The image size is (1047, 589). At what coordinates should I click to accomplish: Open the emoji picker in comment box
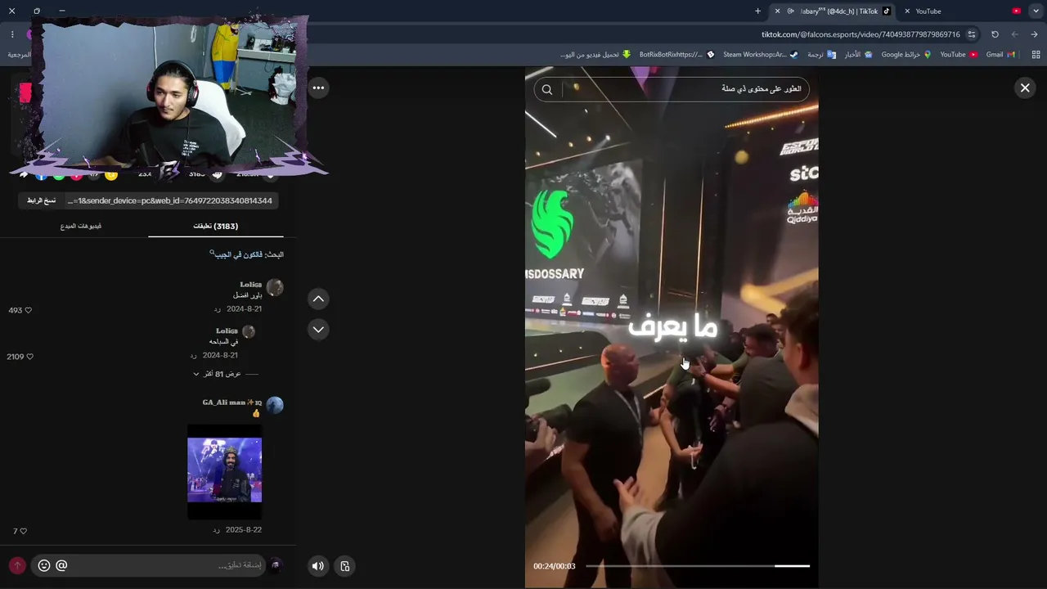[x=44, y=565]
